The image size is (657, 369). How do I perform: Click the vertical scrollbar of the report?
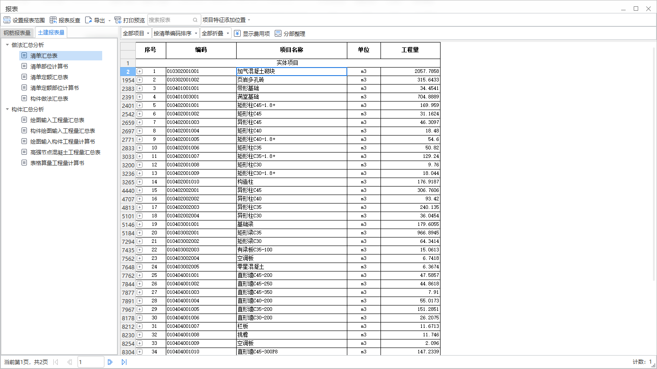tap(654, 163)
